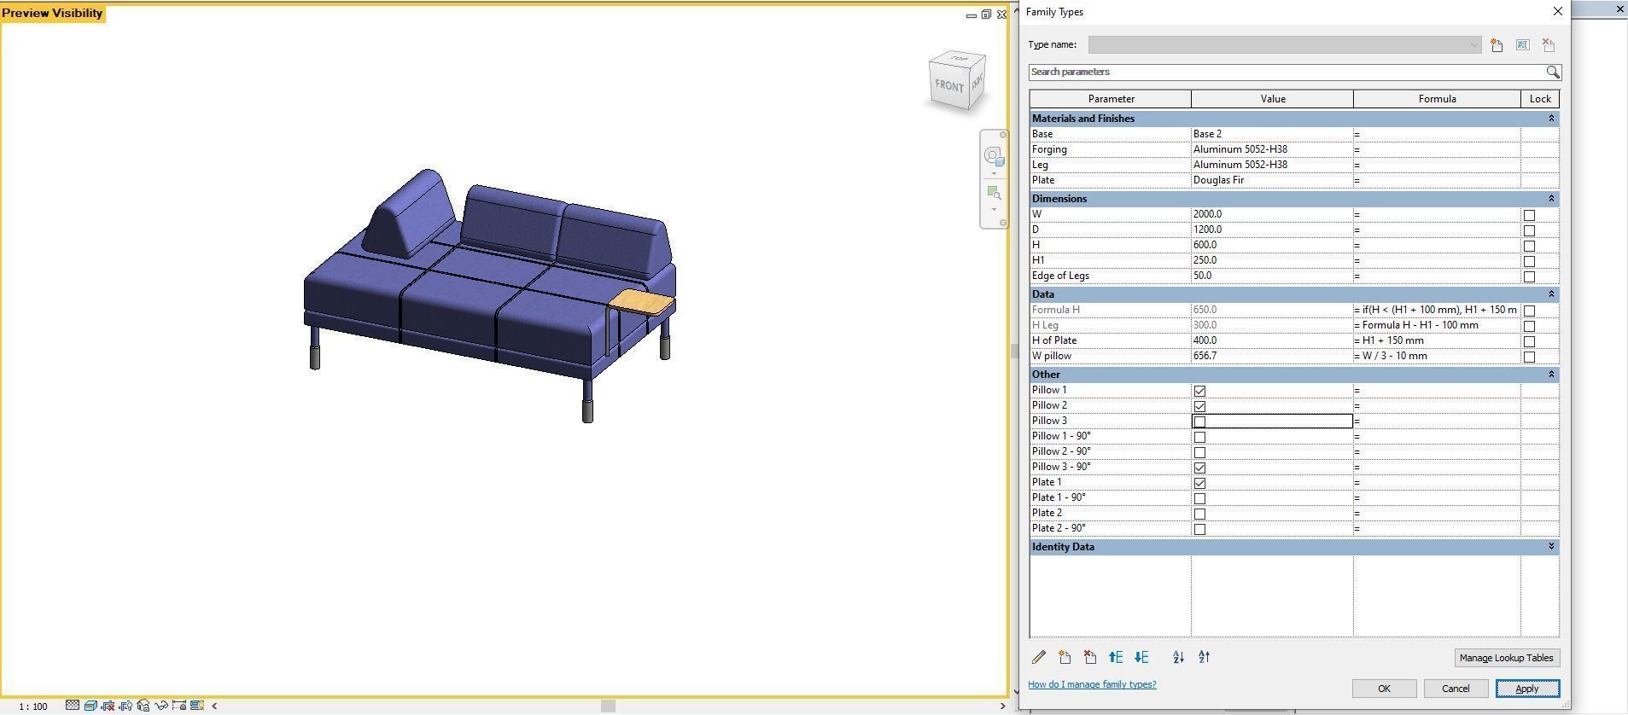Enable the Plate 2 - 90° checkbox
The width and height of the screenshot is (1628, 715).
[1199, 529]
